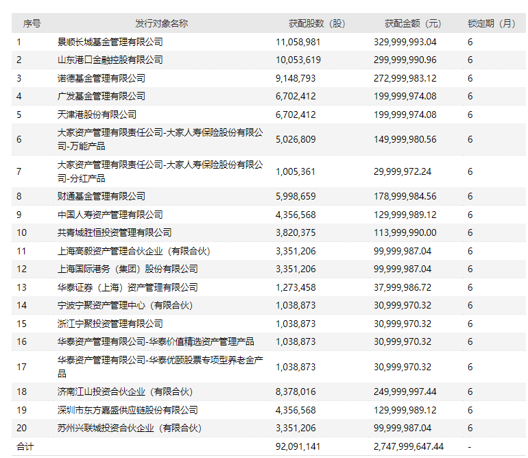The width and height of the screenshot is (528, 458).
Task: Select 山东港口金融控股有限公司 cell
Action: pos(110,60)
